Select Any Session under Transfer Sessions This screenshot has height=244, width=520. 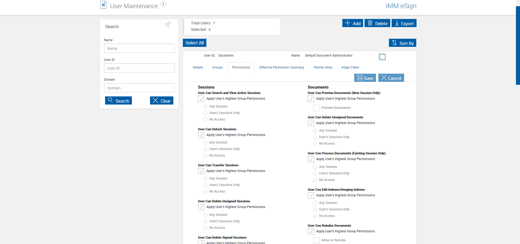tap(205, 179)
